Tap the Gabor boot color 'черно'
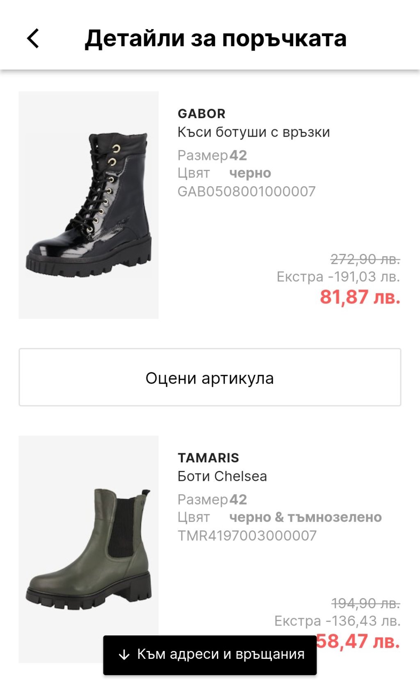 (250, 173)
